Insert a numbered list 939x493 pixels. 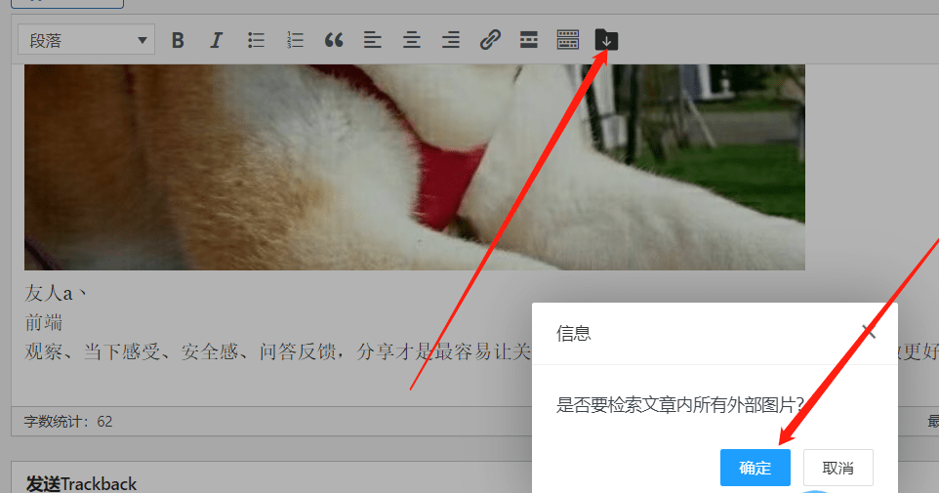[295, 40]
